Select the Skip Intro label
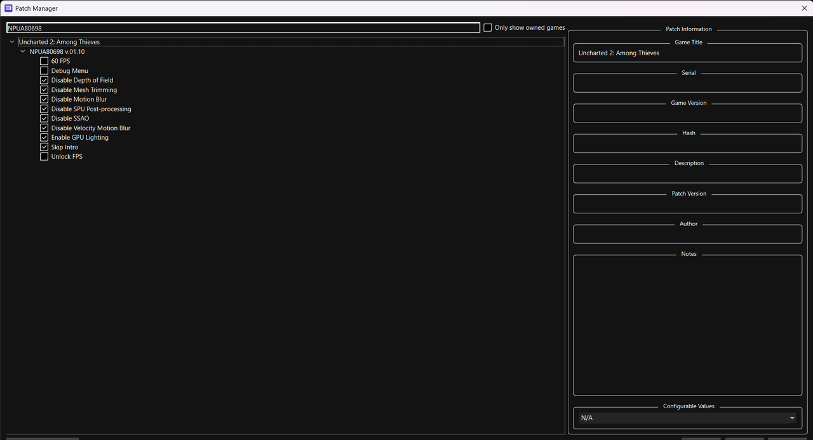Viewport: 813px width, 440px height. [x=65, y=147]
